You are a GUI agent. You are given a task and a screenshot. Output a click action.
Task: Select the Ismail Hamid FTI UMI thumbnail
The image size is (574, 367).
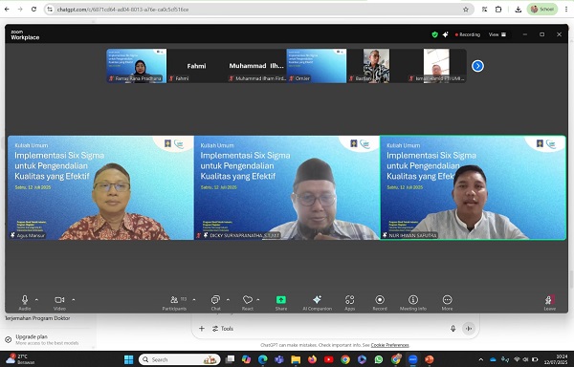(x=436, y=66)
